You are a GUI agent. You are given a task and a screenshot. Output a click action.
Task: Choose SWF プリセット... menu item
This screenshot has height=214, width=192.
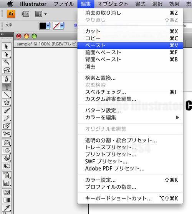[x=130, y=161]
